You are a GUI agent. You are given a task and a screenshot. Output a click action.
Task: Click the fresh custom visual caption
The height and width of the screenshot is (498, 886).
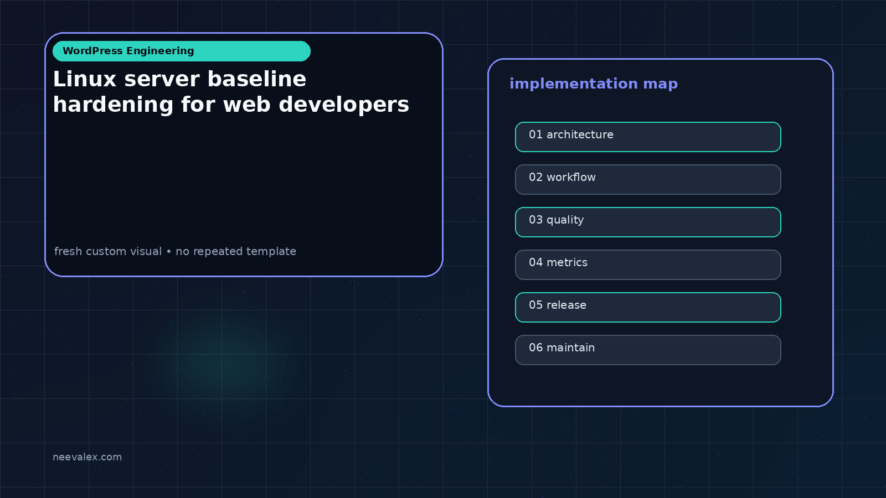click(x=175, y=251)
